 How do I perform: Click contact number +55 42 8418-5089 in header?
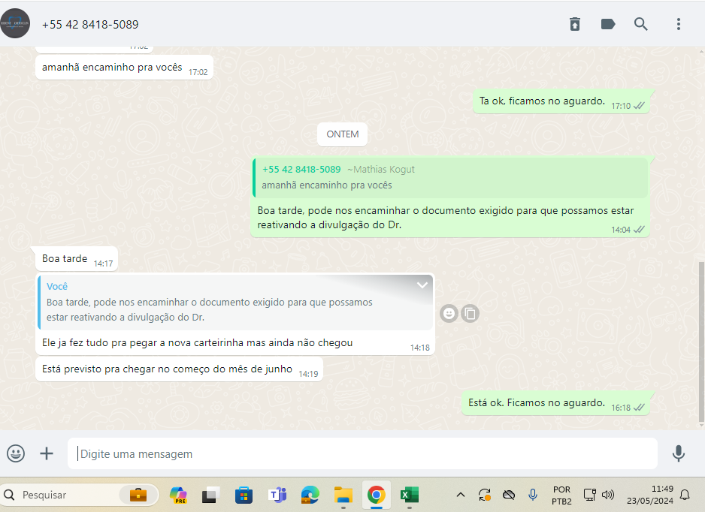click(90, 24)
